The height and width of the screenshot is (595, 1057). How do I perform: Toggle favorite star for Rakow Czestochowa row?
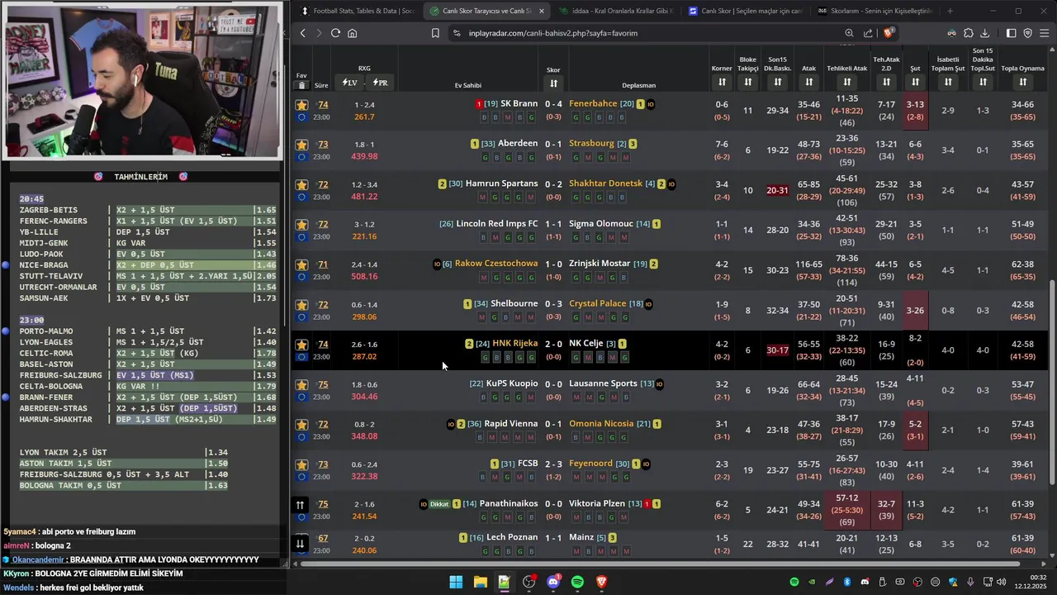(x=301, y=264)
